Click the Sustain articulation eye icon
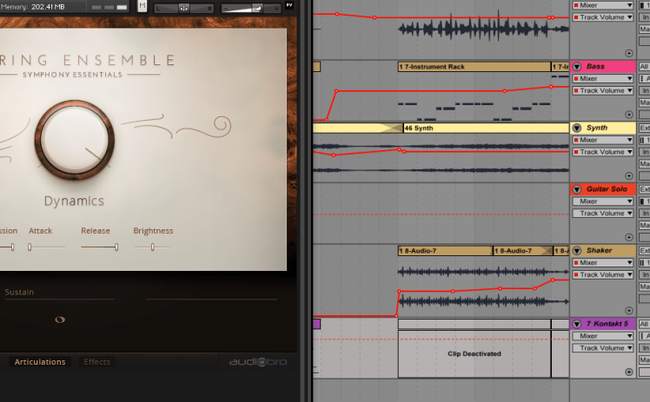Image resolution: width=650 pixels, height=402 pixels. click(60, 320)
